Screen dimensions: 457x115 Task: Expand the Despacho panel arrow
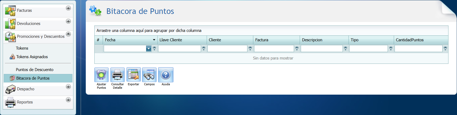point(68,87)
